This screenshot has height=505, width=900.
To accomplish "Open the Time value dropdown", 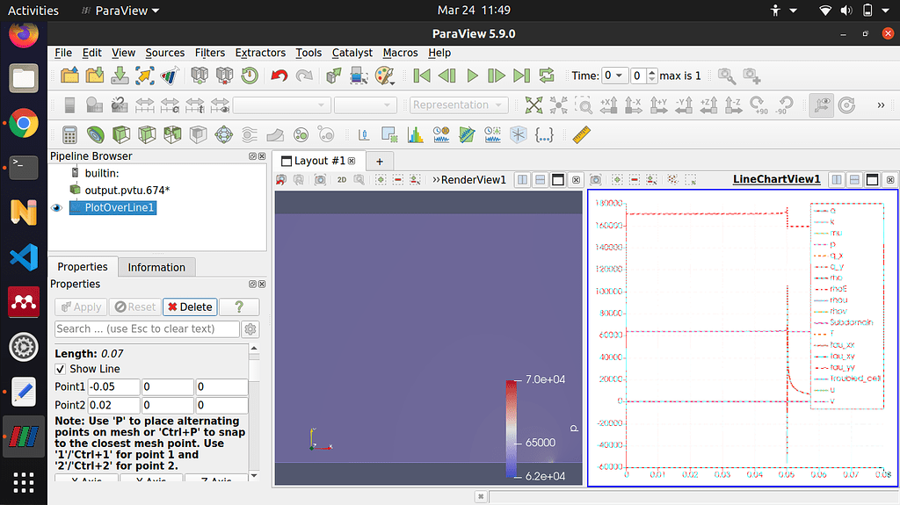I will (614, 76).
